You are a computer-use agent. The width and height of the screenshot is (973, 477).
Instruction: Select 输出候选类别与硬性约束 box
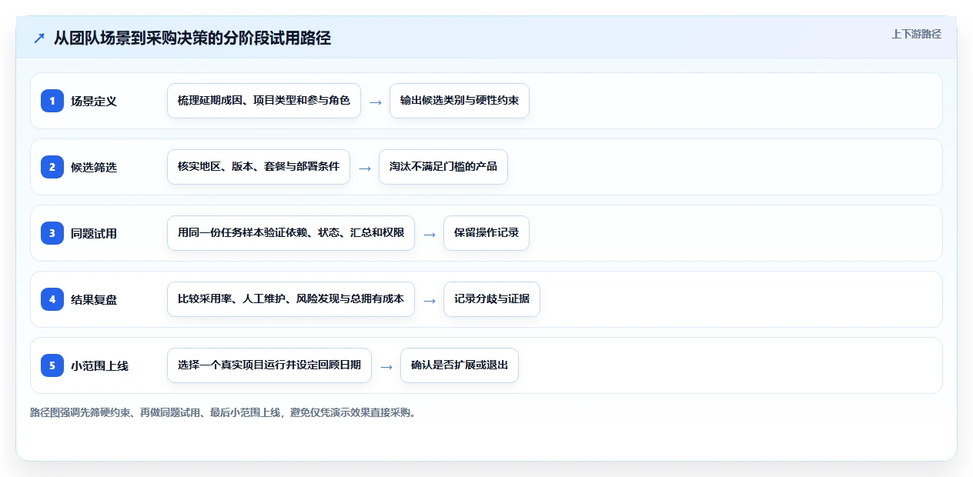click(x=460, y=101)
